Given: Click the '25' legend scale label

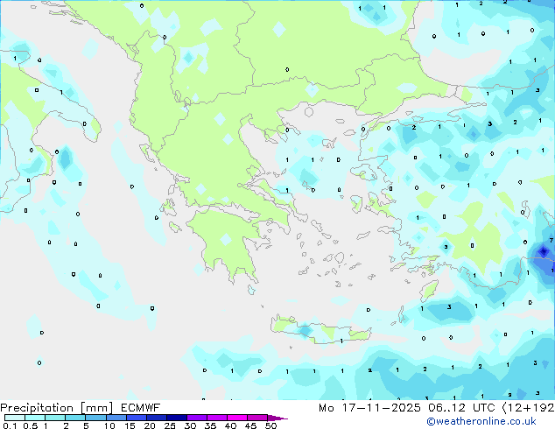Looking at the screenshot, I should [170, 425].
